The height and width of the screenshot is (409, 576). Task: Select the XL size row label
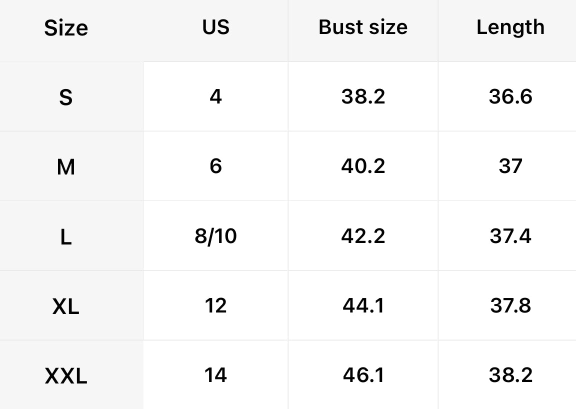point(66,306)
